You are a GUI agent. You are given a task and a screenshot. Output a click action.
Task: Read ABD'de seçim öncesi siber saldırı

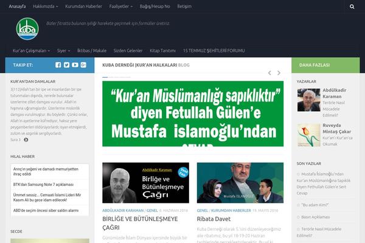coord(46,210)
